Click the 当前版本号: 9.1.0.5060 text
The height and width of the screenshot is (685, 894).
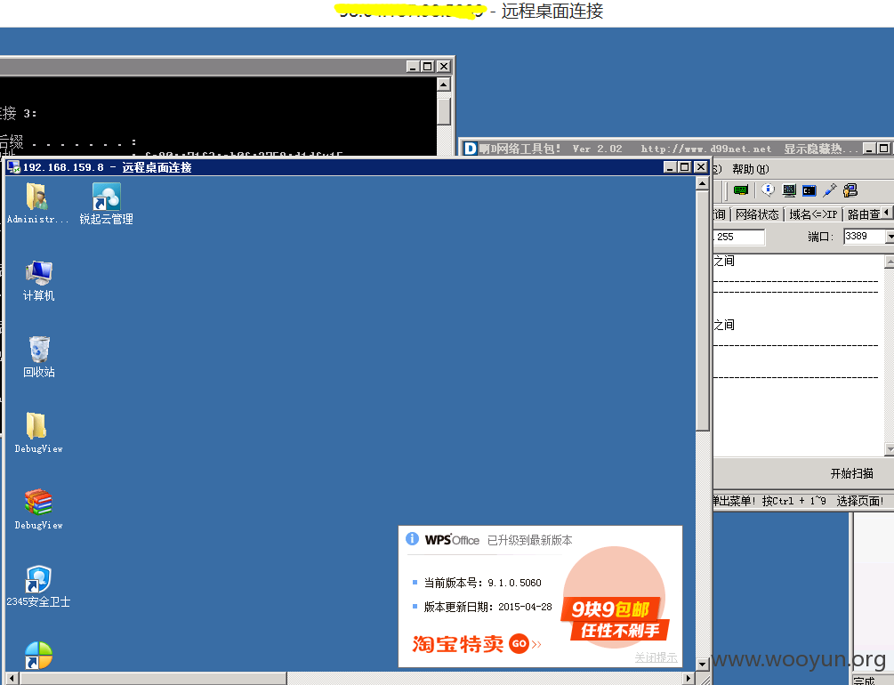click(482, 583)
